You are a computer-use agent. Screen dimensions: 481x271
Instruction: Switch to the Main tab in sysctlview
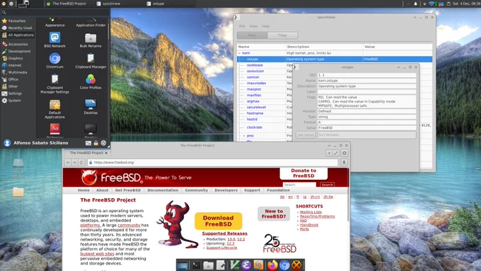[x=252, y=35]
